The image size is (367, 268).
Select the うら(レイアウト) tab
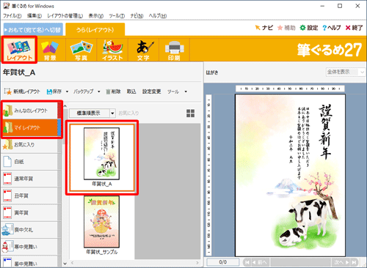coord(95,30)
